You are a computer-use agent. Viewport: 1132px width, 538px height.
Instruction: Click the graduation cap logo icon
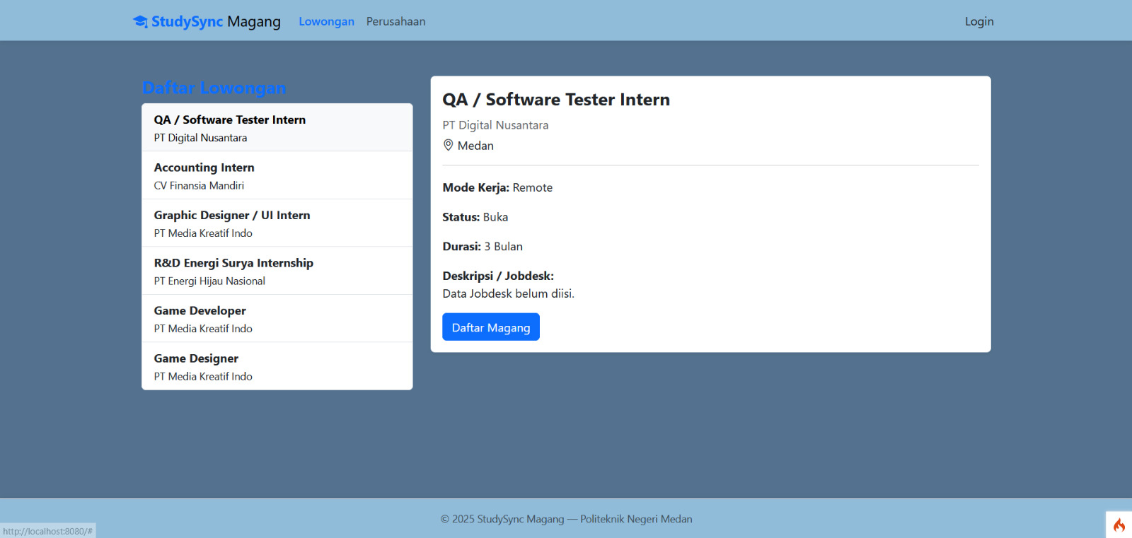click(140, 22)
